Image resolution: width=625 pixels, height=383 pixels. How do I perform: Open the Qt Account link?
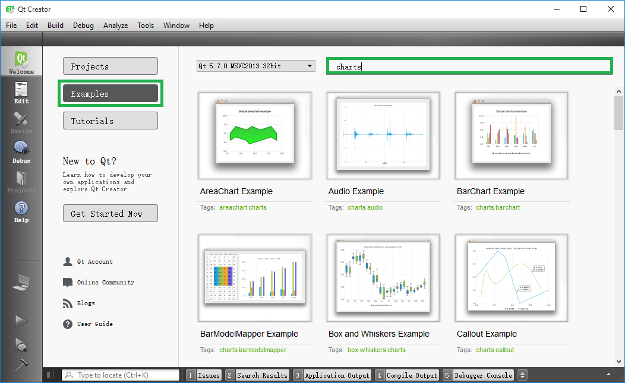tap(95, 261)
